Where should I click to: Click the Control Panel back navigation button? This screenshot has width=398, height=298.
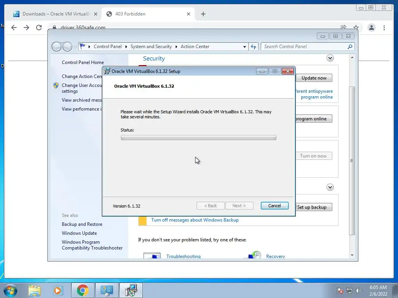click(x=56, y=47)
